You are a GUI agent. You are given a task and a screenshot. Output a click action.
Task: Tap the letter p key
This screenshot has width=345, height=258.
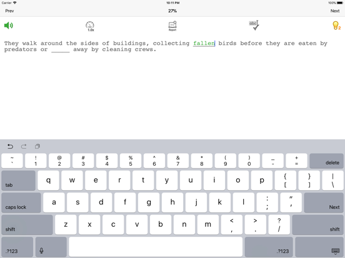262,181
